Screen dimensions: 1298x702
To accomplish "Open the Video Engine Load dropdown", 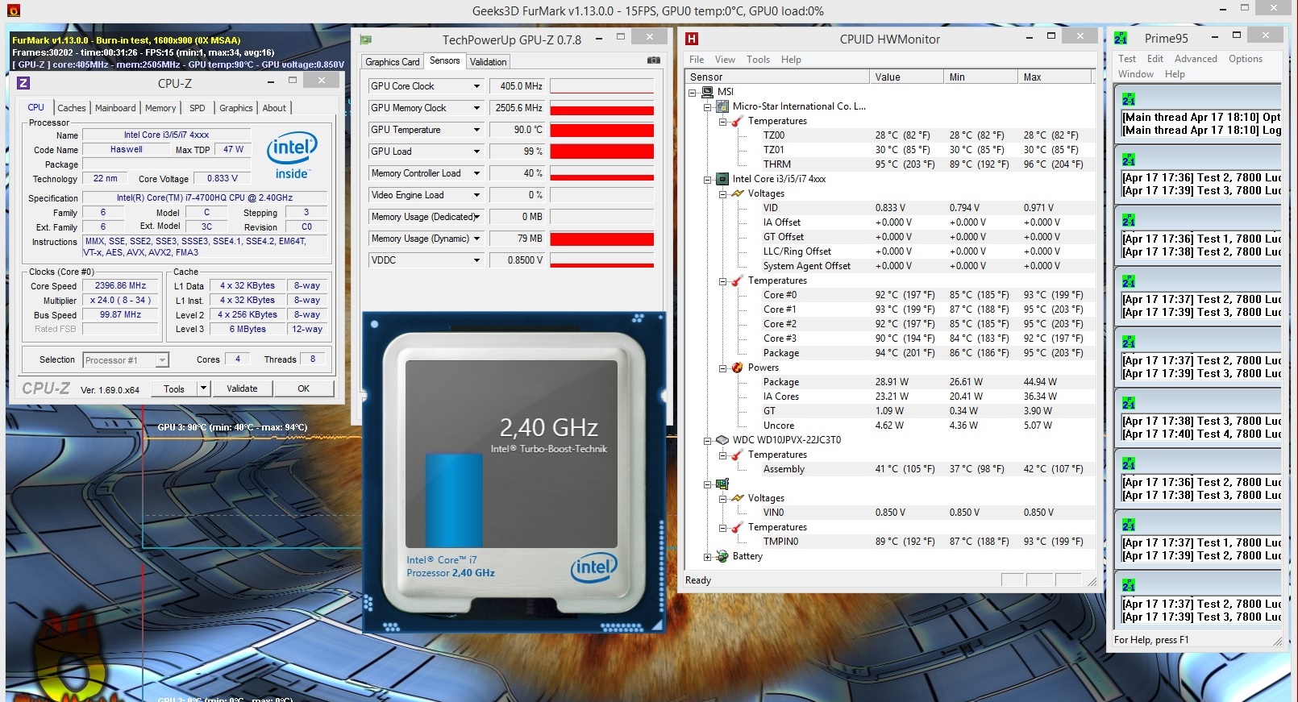I will (x=476, y=195).
